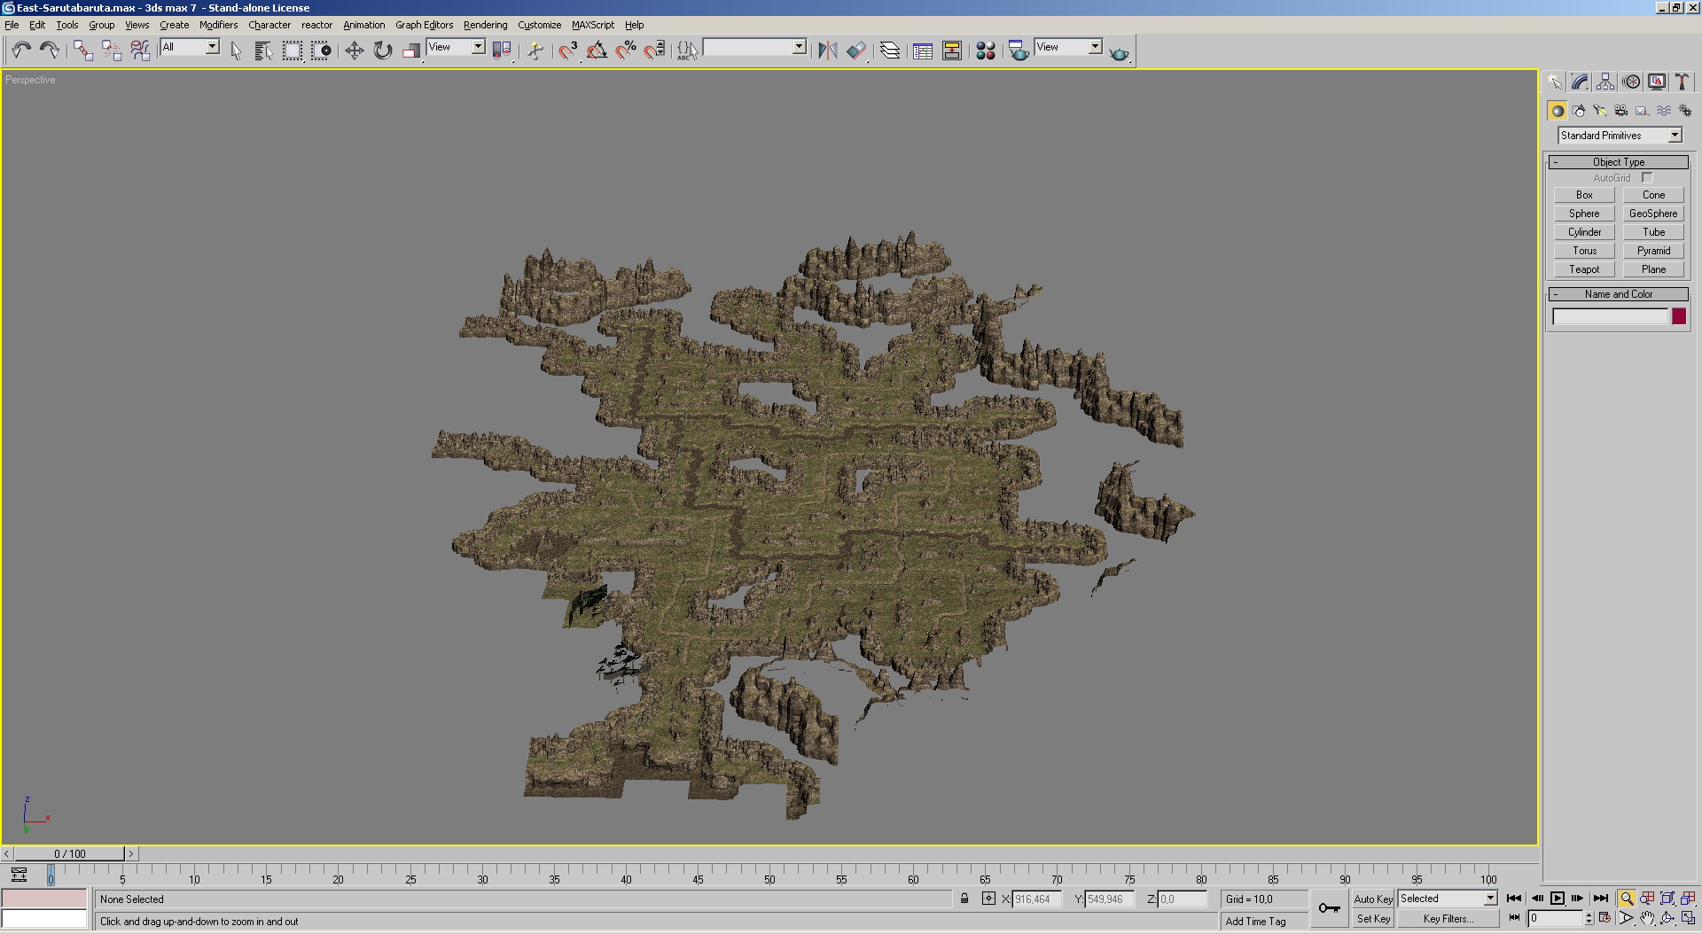Click the red object color swatch
Screen dimensions: 1702x934
coord(1678,316)
